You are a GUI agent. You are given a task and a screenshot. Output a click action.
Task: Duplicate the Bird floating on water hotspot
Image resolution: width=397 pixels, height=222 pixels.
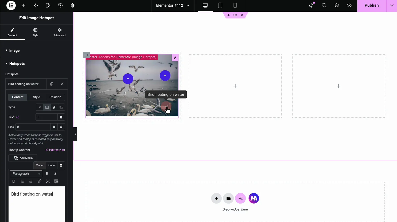click(x=52, y=84)
